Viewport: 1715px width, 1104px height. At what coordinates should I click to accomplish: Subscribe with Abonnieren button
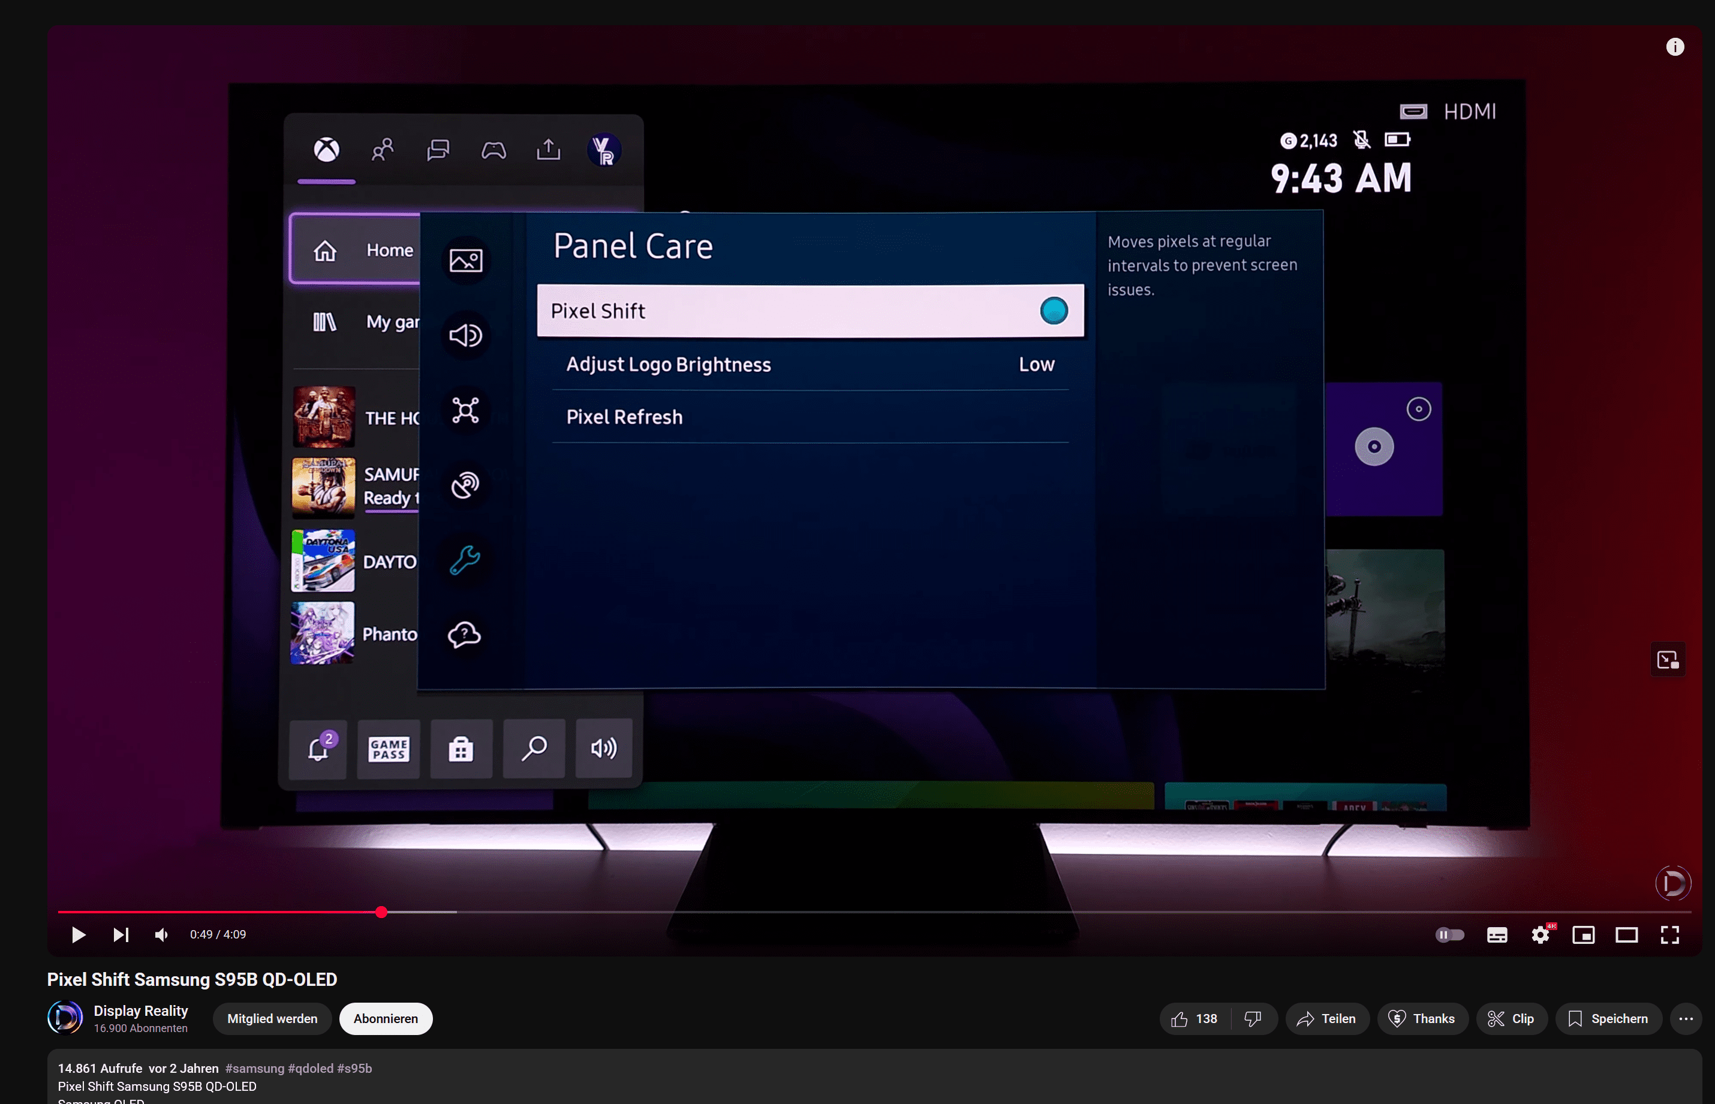tap(386, 1018)
